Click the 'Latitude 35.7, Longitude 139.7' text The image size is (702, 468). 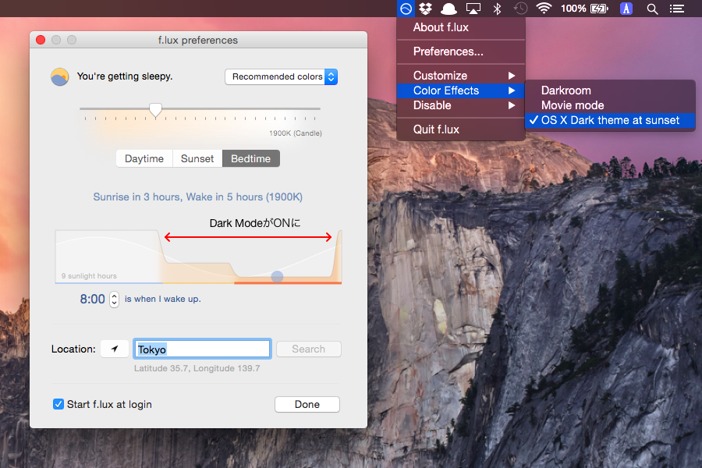coord(197,368)
